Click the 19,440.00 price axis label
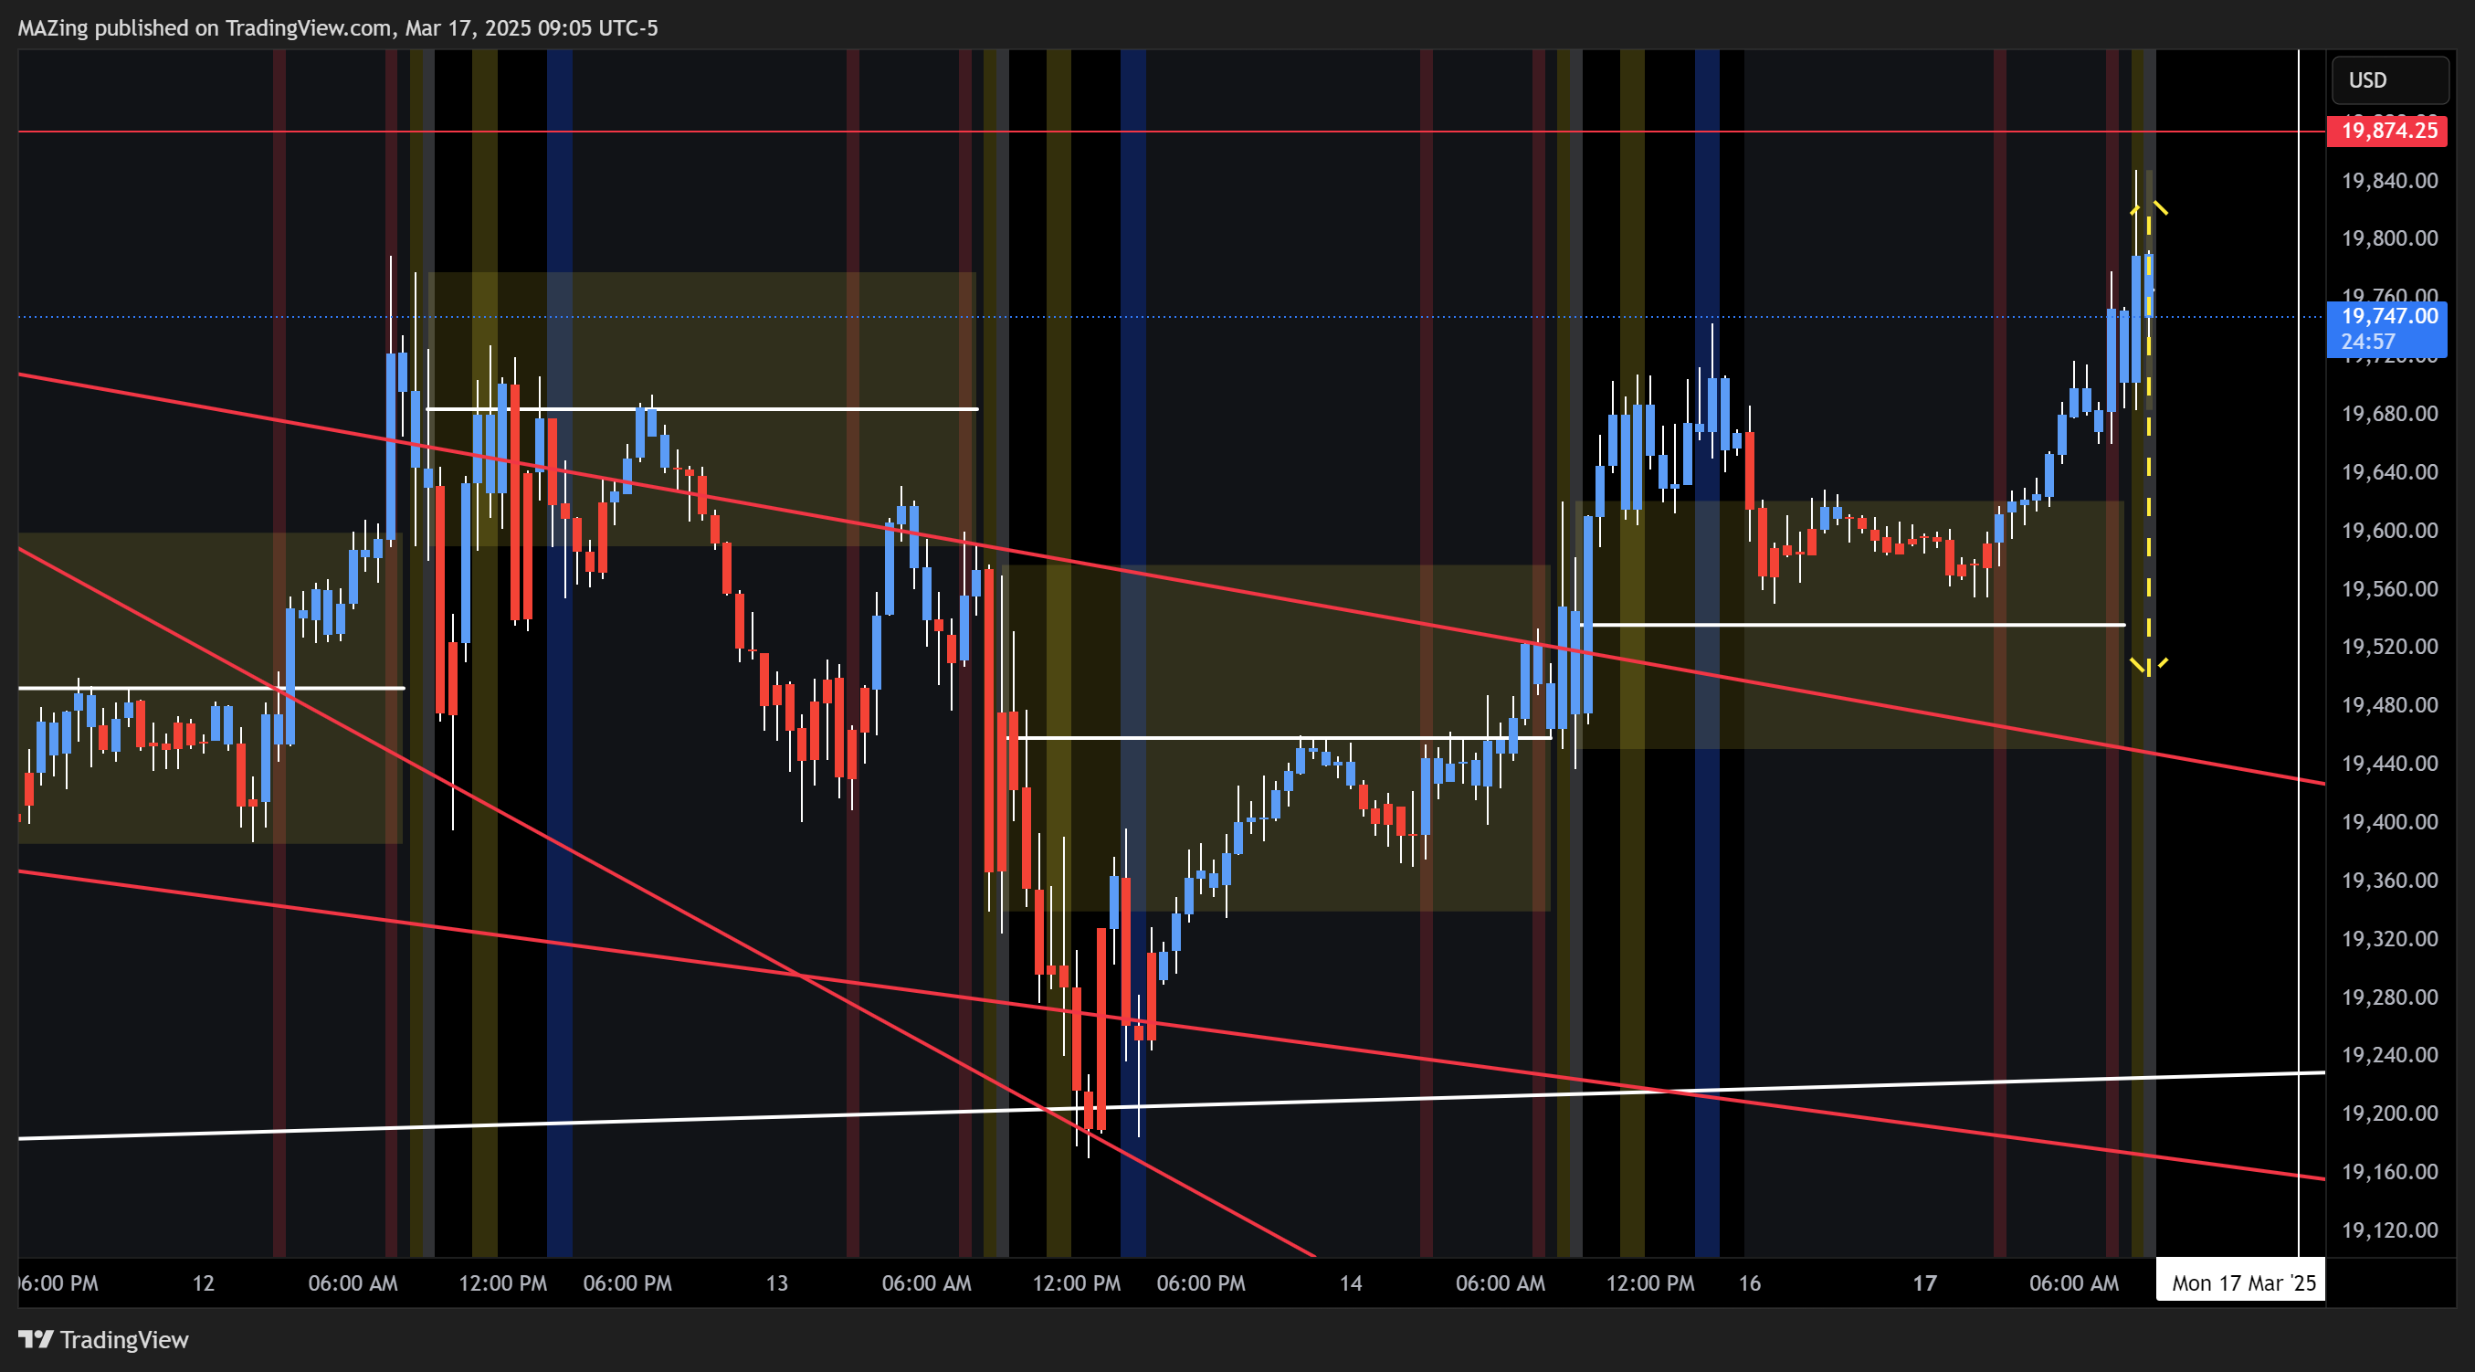2475x1372 pixels. tap(2389, 764)
